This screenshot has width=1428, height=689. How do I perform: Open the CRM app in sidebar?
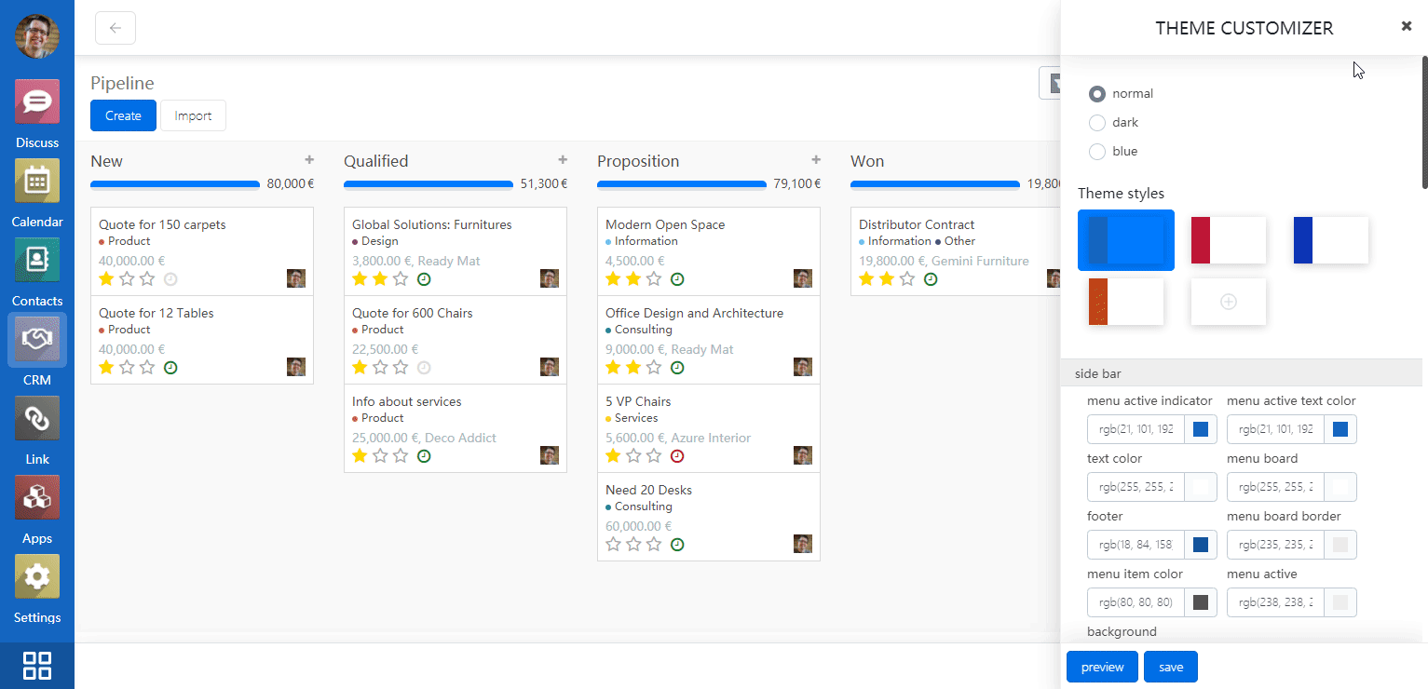click(37, 340)
